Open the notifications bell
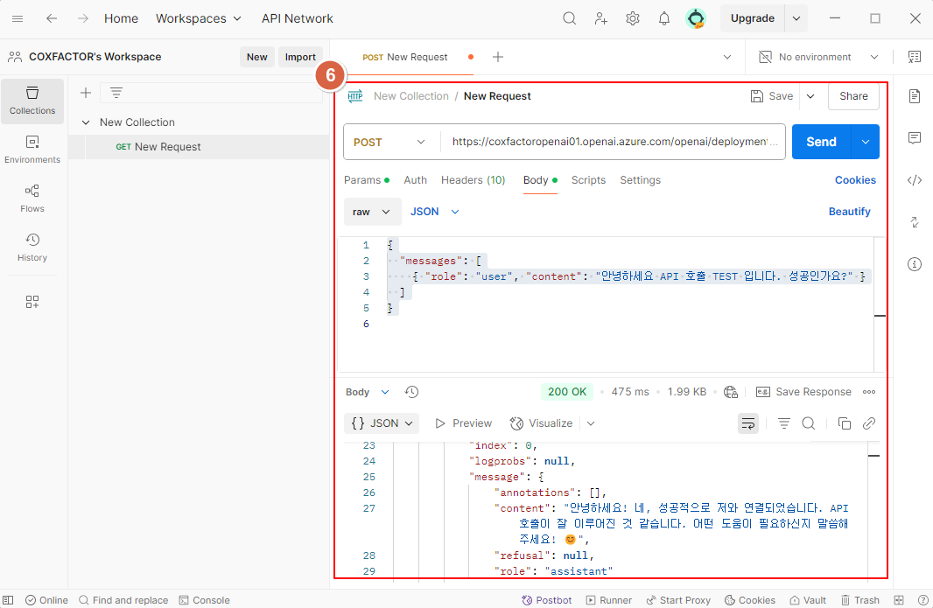Image resolution: width=933 pixels, height=608 pixels. (x=664, y=18)
